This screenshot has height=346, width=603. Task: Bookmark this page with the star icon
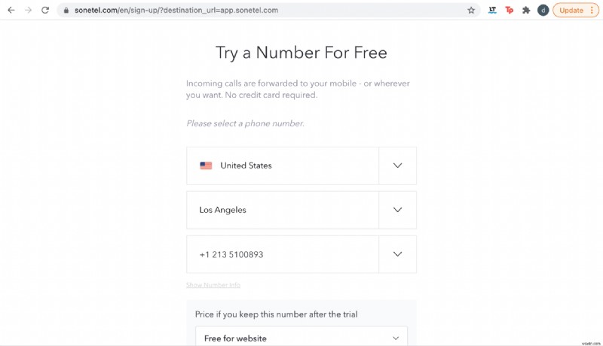tap(471, 11)
